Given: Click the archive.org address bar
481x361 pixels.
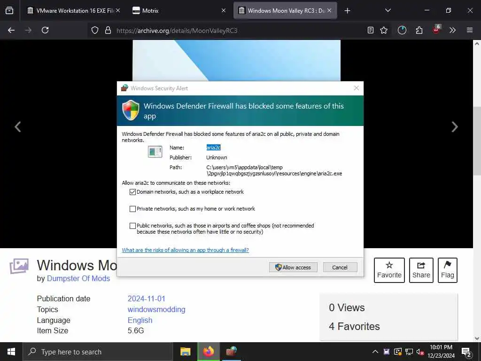Looking at the screenshot, I should (239, 31).
